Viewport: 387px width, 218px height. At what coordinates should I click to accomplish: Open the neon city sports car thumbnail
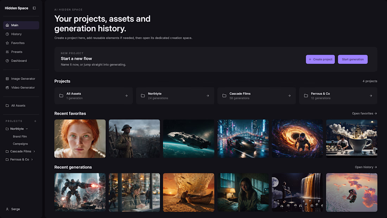[243, 139]
